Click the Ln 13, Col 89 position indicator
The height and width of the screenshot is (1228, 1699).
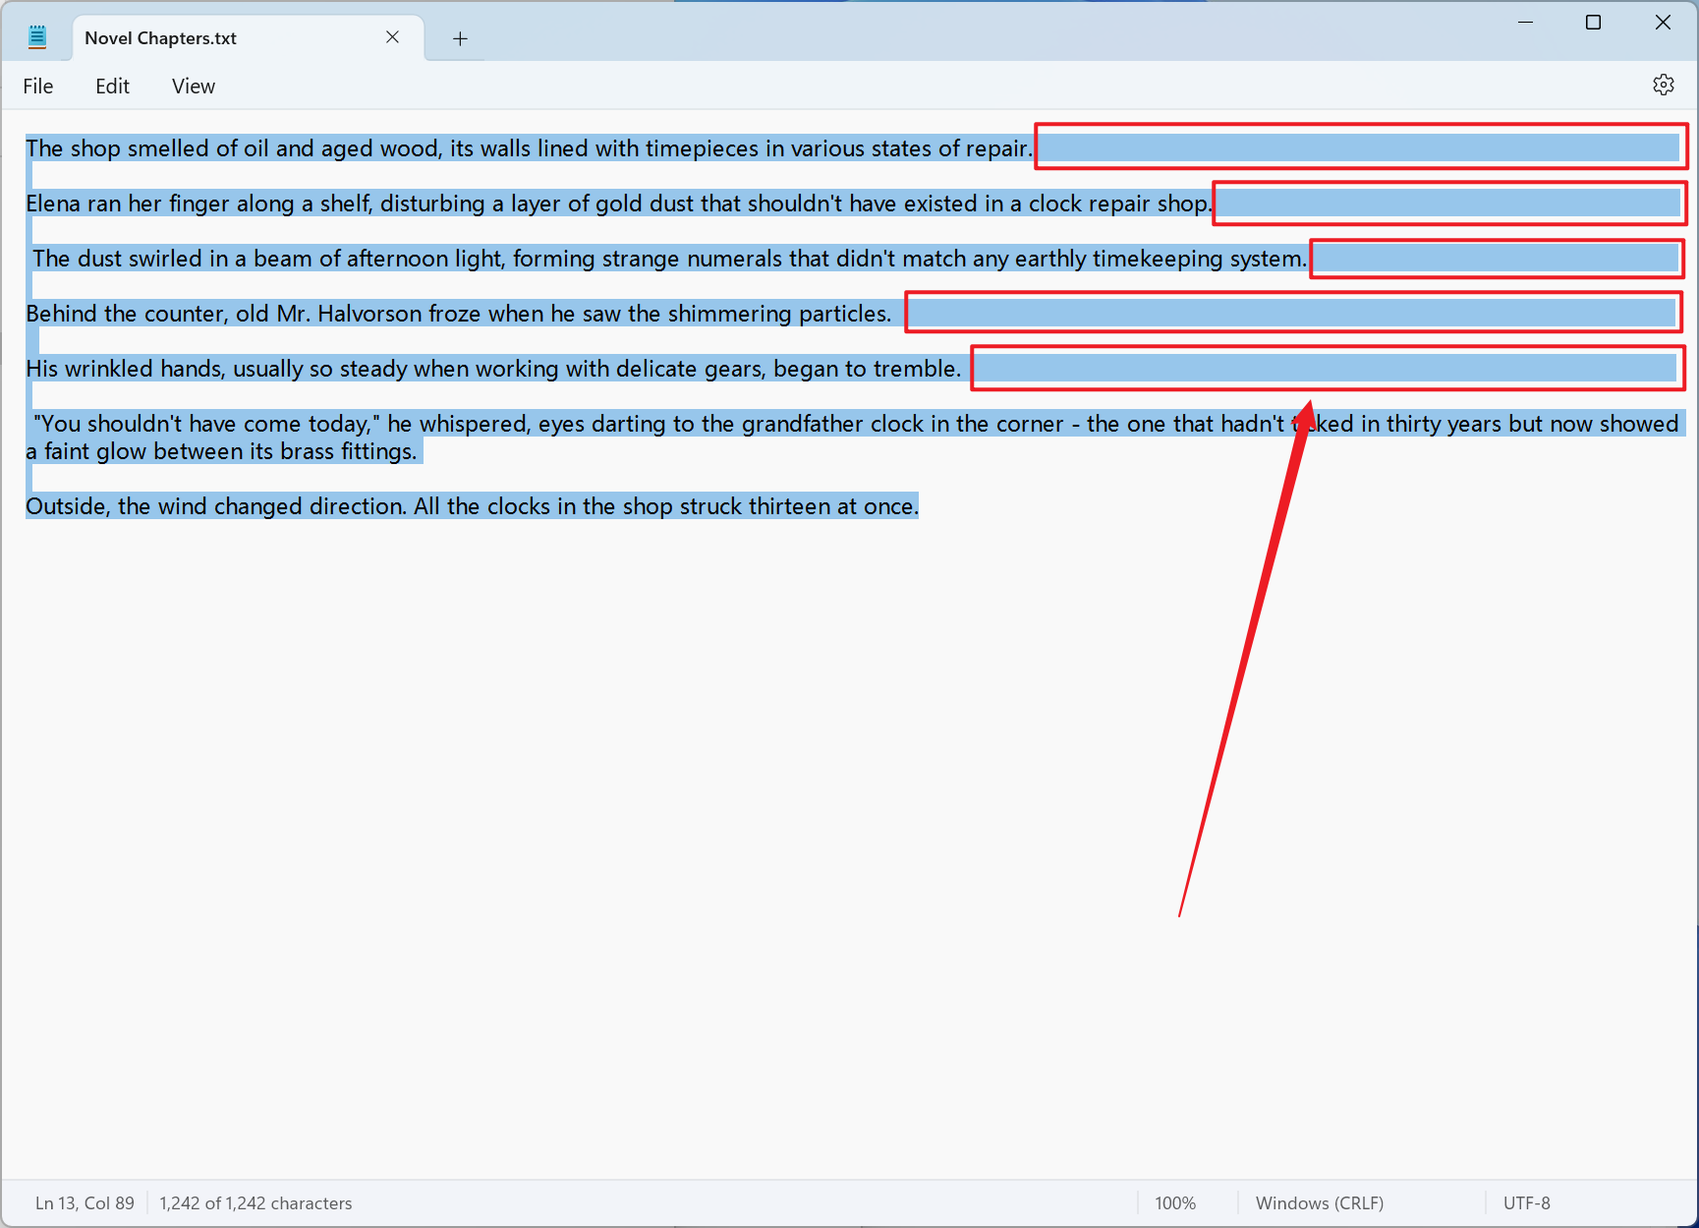[85, 1203]
